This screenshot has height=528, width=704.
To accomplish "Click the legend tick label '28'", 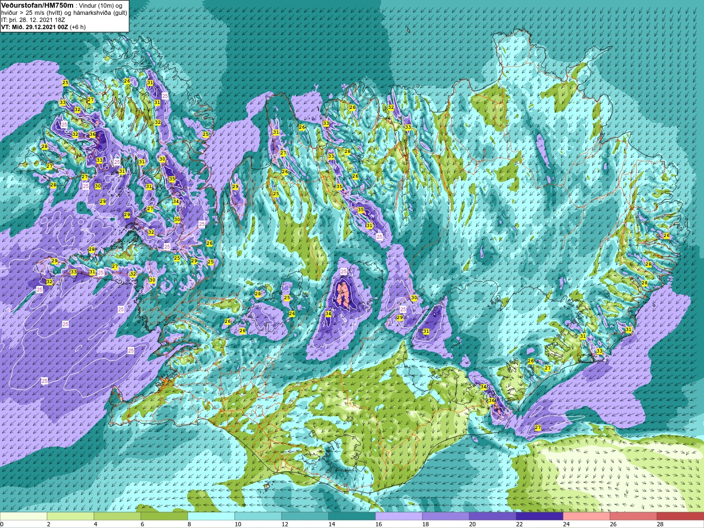I will click(x=660, y=524).
